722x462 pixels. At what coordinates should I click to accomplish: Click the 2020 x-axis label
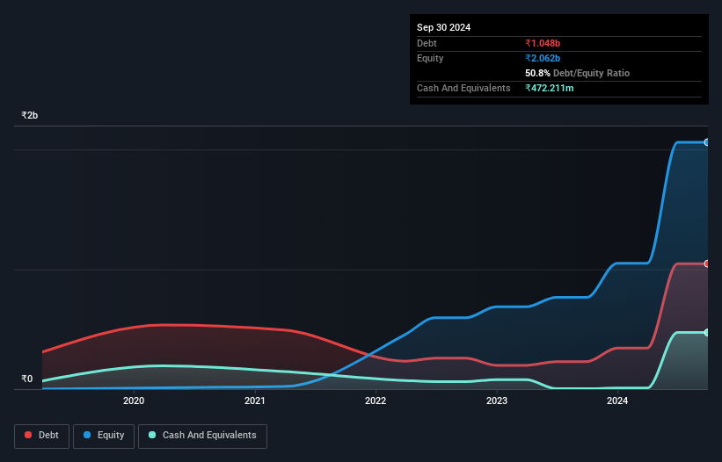click(134, 401)
